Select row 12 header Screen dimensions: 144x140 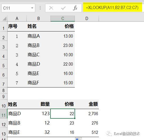pyautogui.click(x=3, y=123)
